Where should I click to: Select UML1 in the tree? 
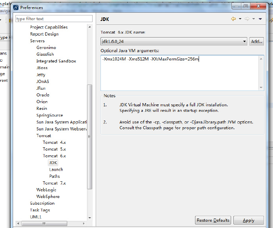[x=36, y=217]
